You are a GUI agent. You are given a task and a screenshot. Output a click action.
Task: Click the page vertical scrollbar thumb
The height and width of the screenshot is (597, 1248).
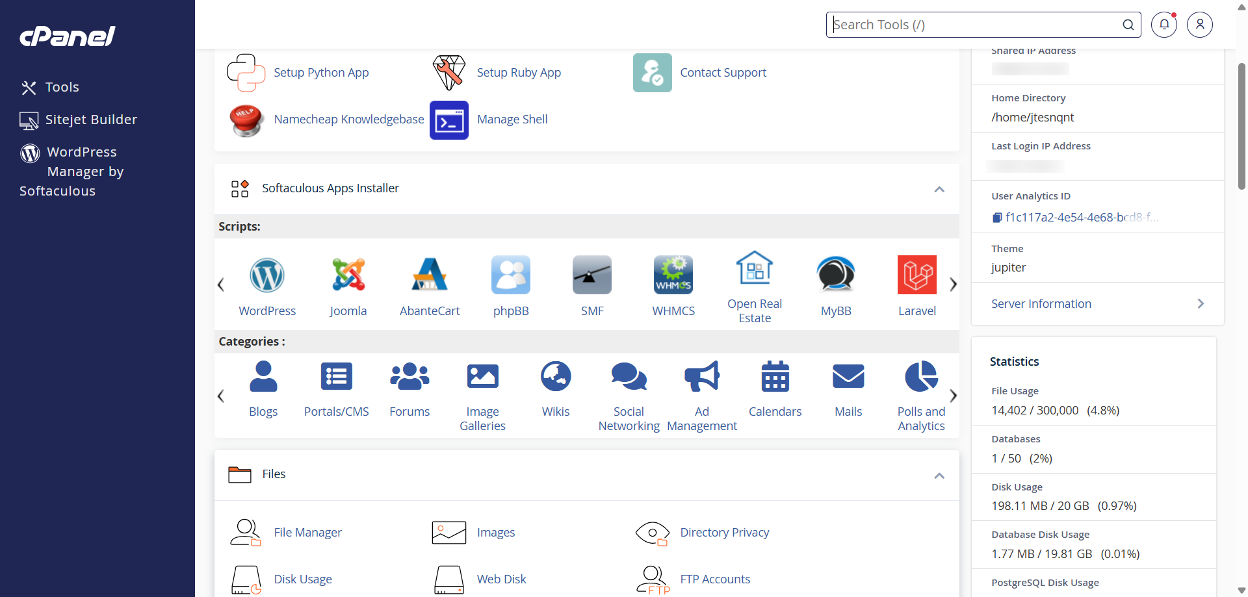1241,125
